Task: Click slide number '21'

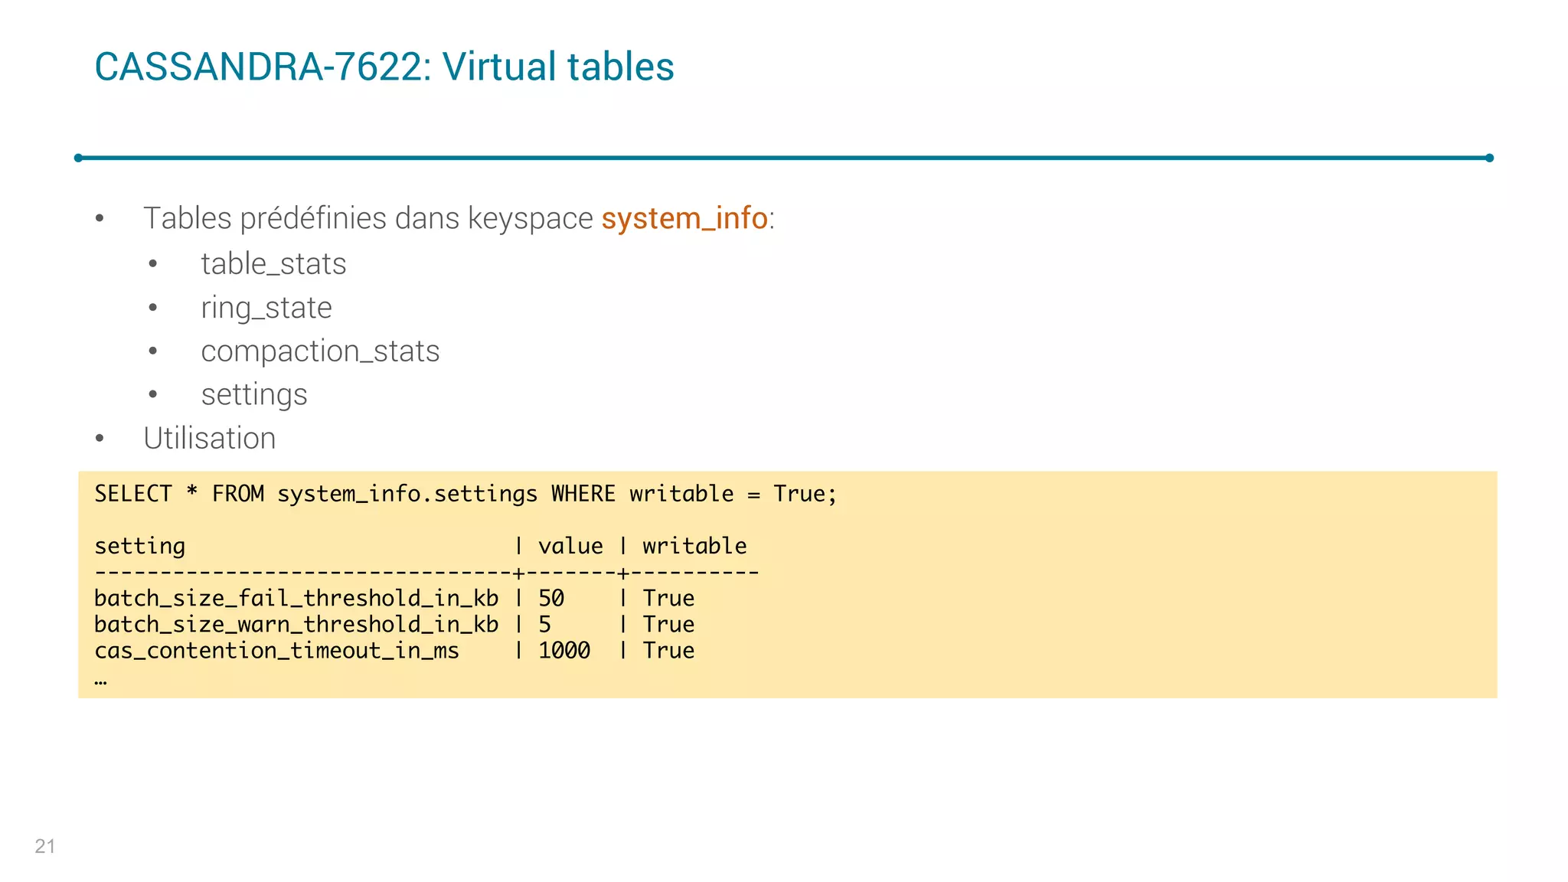Action: (x=45, y=846)
